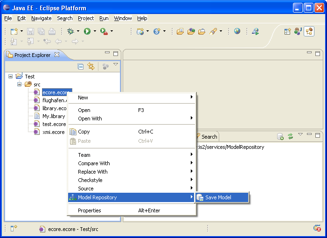The image size is (327, 238).
Task: Expand the Team submenu
Action: (x=132, y=155)
